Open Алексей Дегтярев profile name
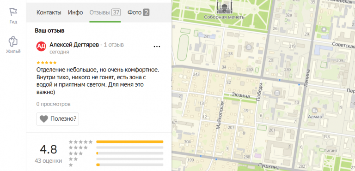355x171 pixels. pyautogui.click(x=74, y=45)
